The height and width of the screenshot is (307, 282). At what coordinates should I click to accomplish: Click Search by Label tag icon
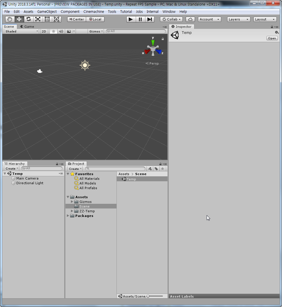pos(156,169)
